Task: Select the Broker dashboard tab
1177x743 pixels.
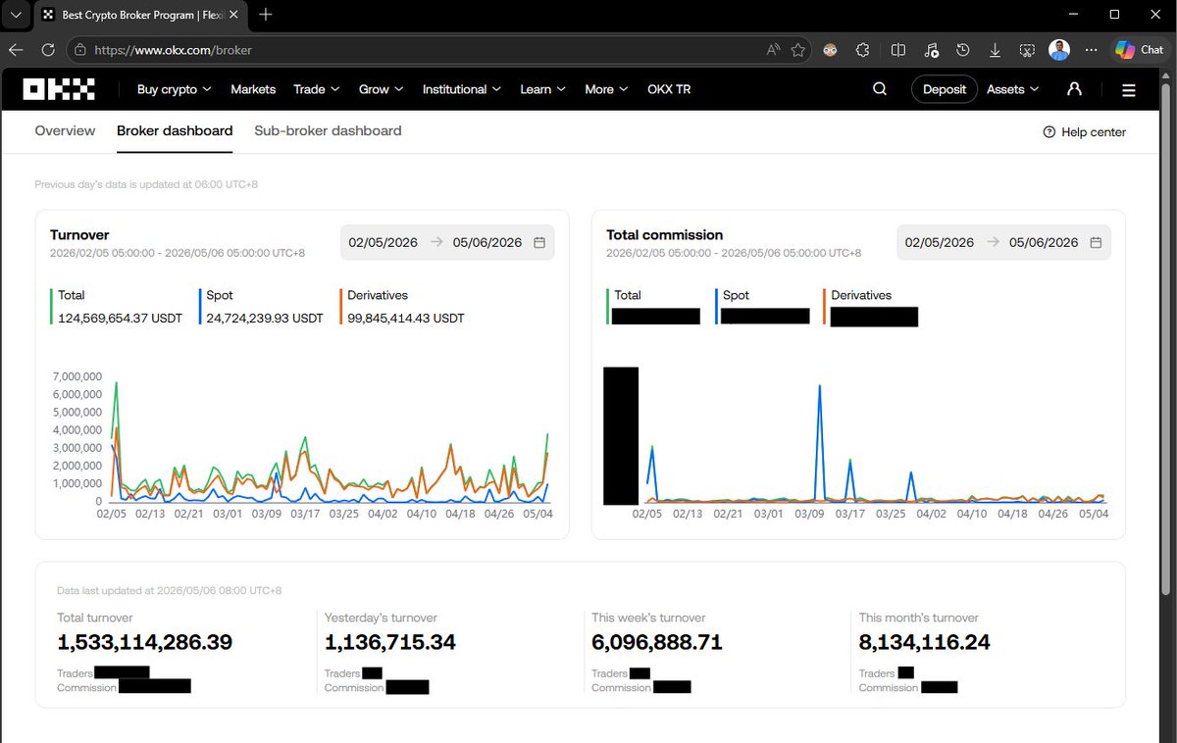Action: pyautogui.click(x=175, y=130)
